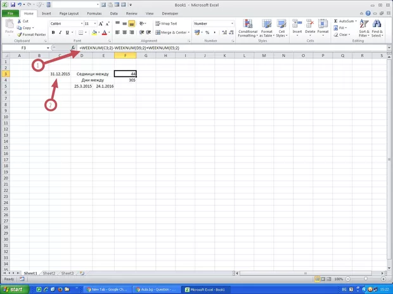Apply Comma style
The image size is (393, 294).
click(x=214, y=32)
